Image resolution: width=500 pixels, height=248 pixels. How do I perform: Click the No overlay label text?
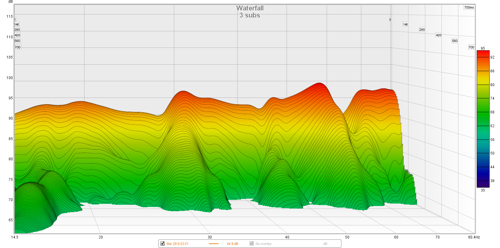pyautogui.click(x=264, y=244)
